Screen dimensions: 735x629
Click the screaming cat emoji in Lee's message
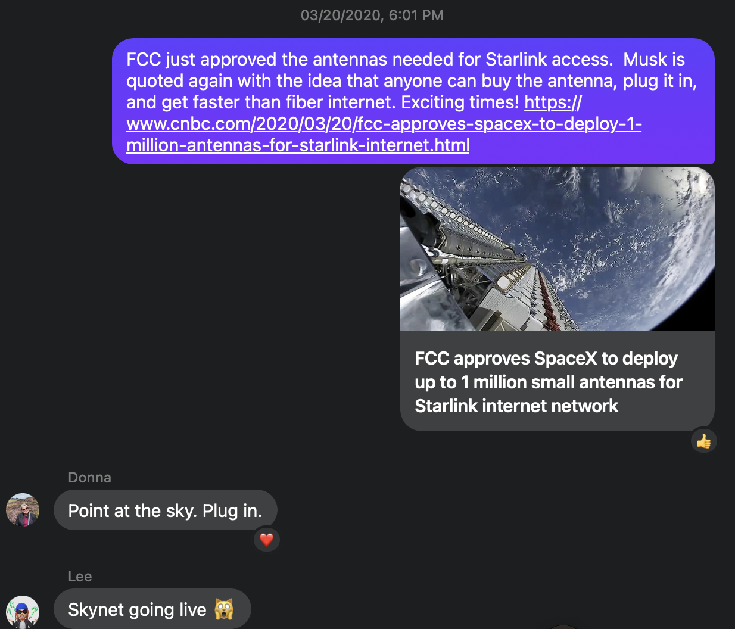point(224,609)
